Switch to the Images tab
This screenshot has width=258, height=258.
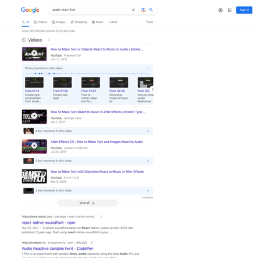coord(59,22)
